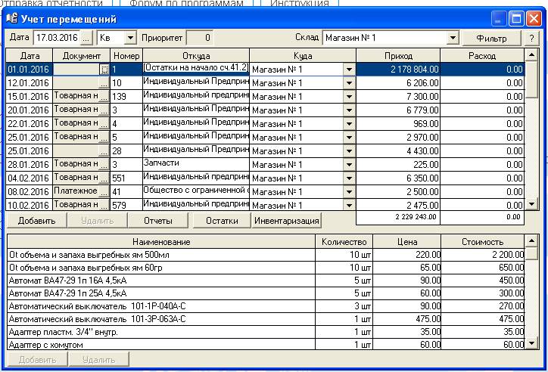Screen dimensions: 548x372
Task: Click the Дата input field
Action: (x=56, y=37)
